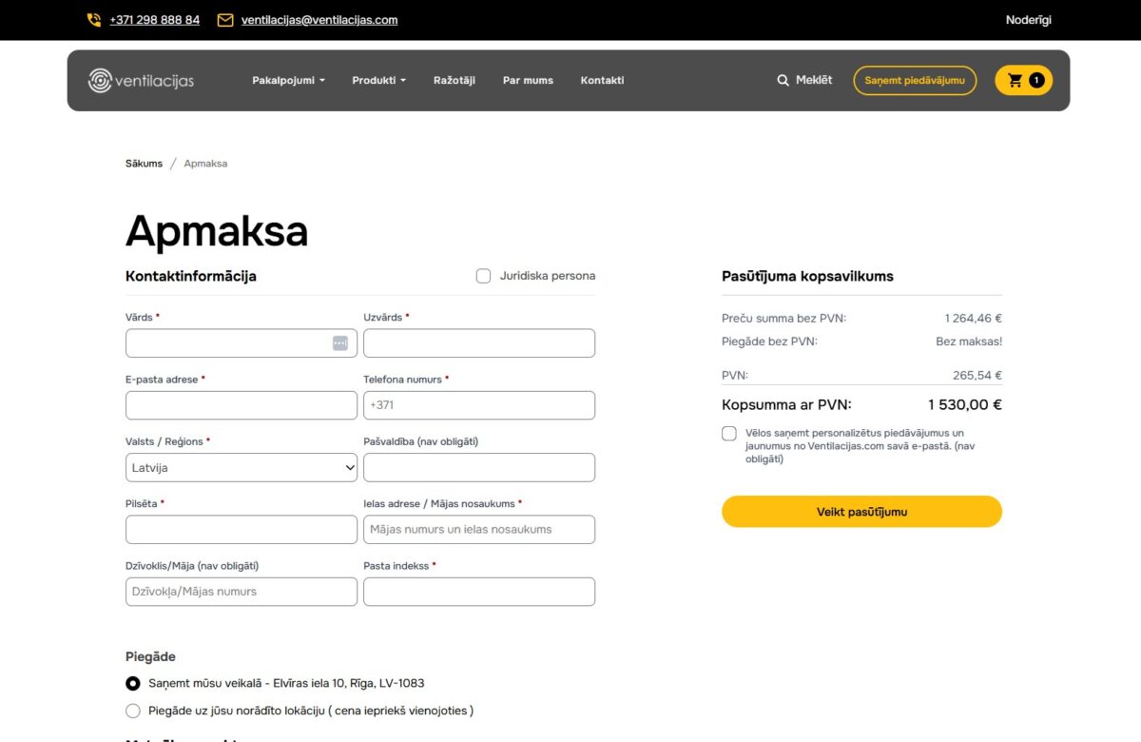Click the Meklēt search text
The image size is (1141, 742).
[x=814, y=80]
